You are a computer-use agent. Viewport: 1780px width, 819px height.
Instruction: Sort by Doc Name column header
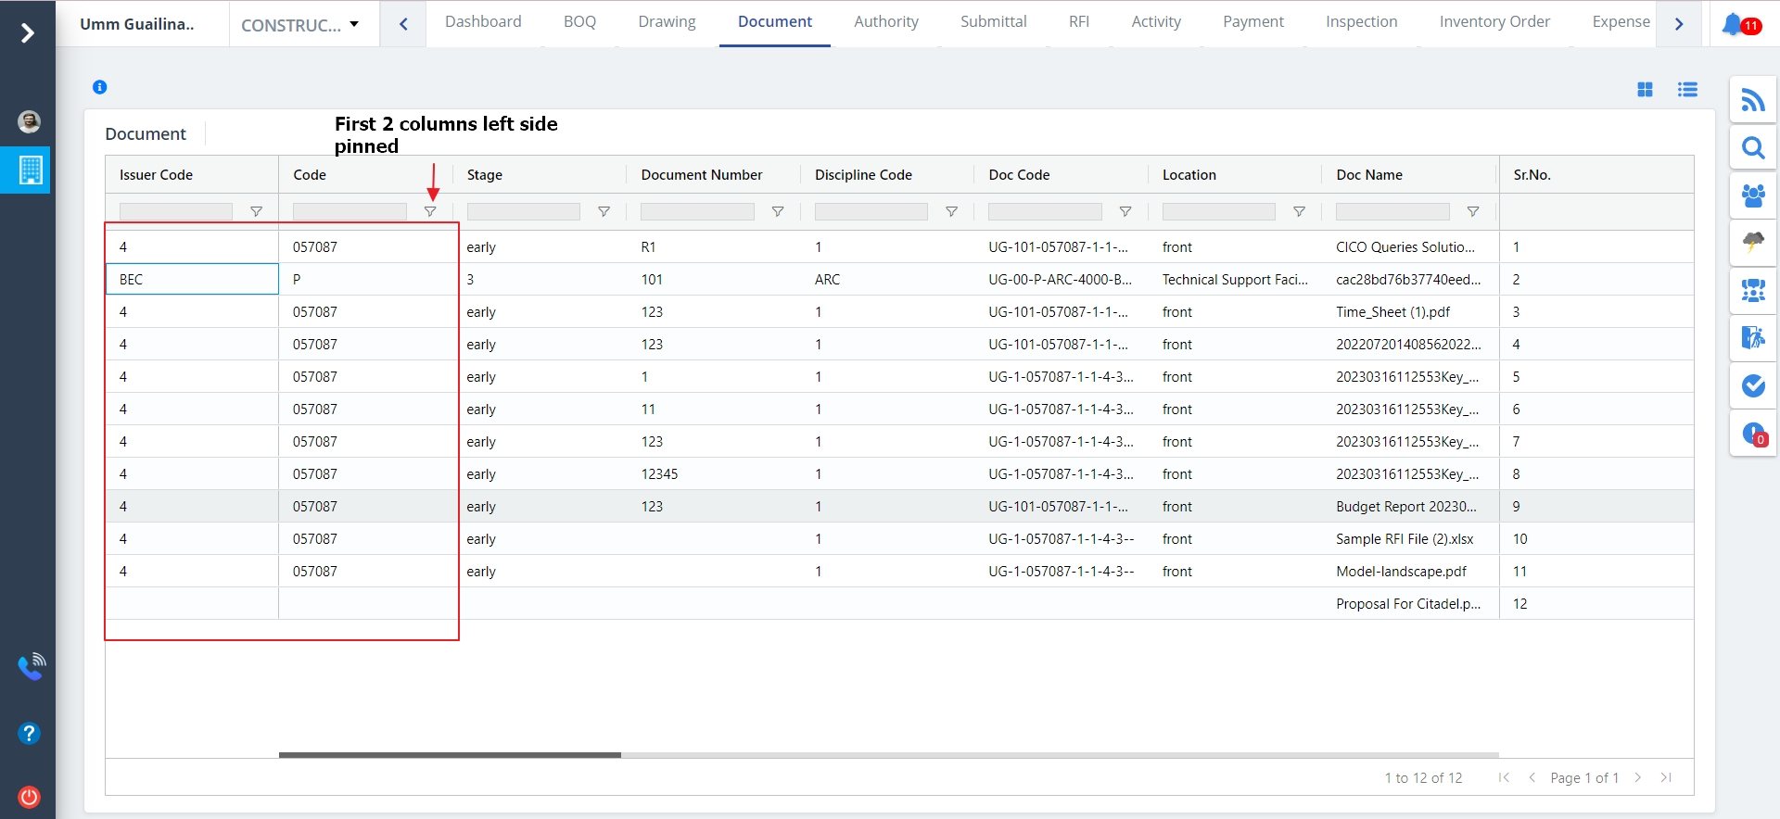click(x=1368, y=175)
